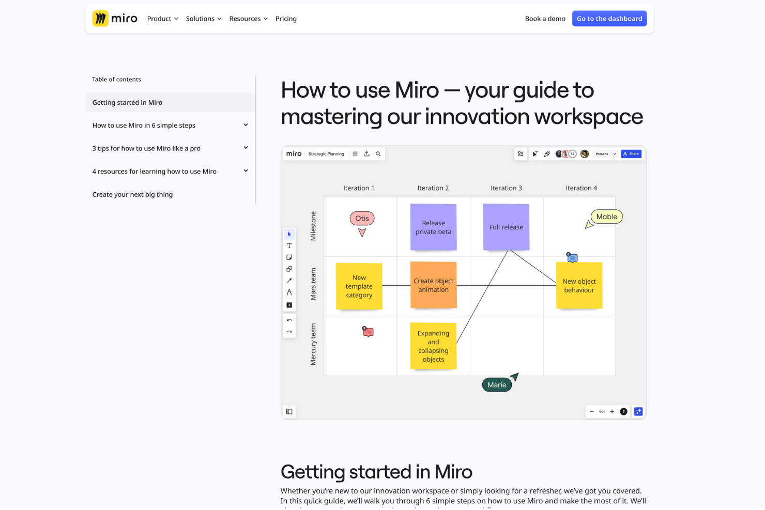Open the Solutions menu
The height and width of the screenshot is (510, 765).
point(203,19)
